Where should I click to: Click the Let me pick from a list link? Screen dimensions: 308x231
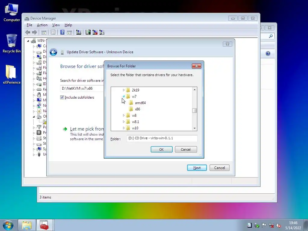click(87, 129)
